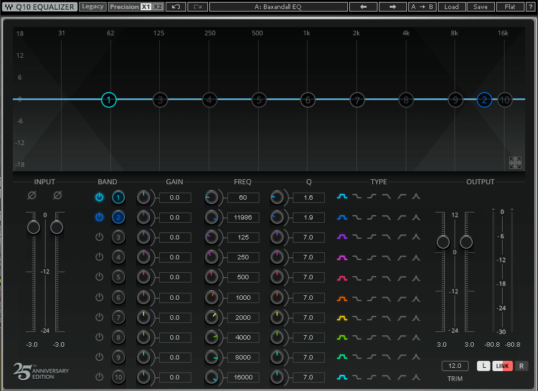
Task: Select low-pass filter type for band 3
Action: coord(386,237)
